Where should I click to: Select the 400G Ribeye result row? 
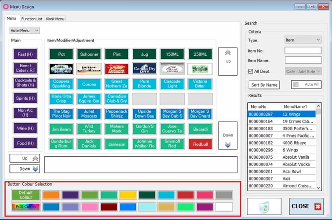point(281,143)
